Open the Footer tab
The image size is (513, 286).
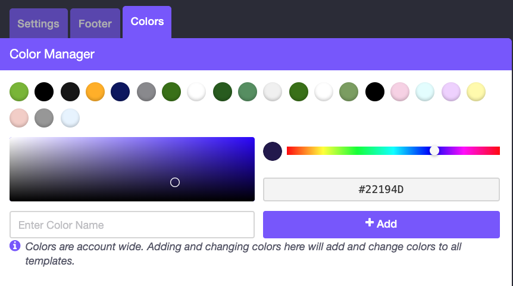click(x=95, y=24)
